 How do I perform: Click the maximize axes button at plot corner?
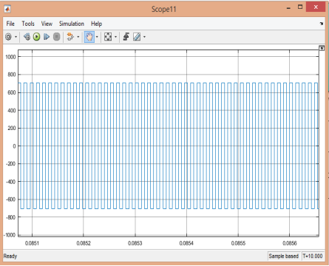pos(322,48)
